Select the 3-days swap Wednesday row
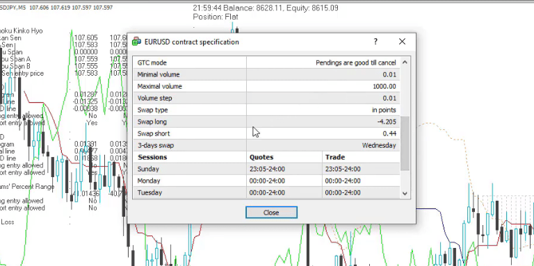Viewport: 534px width, 266px height. tap(266, 145)
